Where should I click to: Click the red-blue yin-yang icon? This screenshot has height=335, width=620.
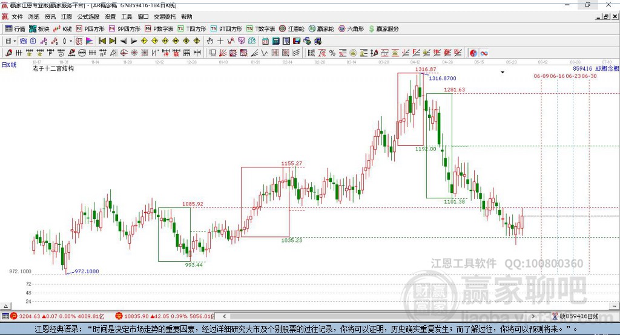(x=473, y=53)
